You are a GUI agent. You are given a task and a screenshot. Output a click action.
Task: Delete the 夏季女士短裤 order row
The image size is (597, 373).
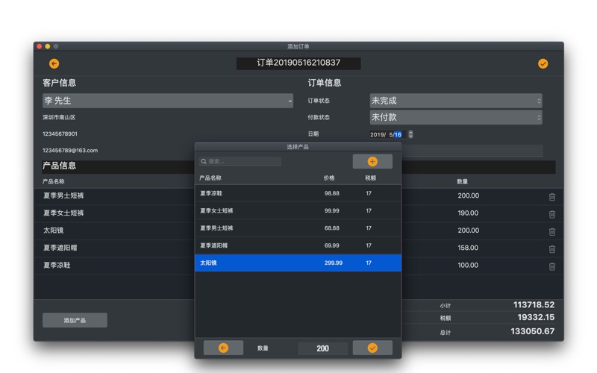coord(552,214)
